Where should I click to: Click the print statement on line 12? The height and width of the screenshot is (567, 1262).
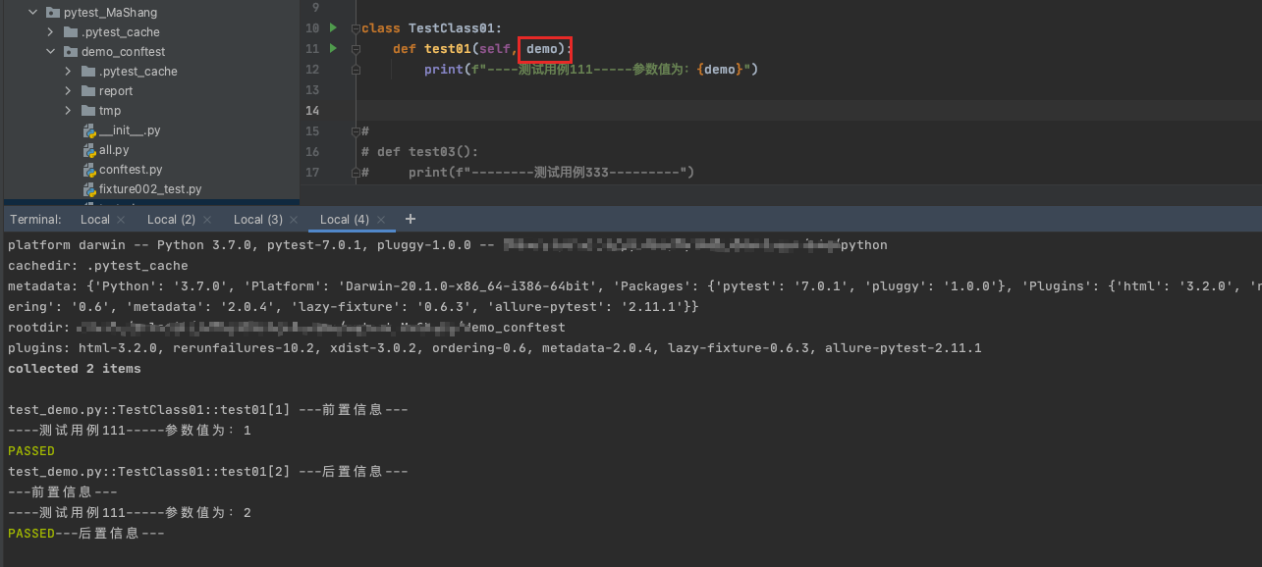[x=591, y=70]
